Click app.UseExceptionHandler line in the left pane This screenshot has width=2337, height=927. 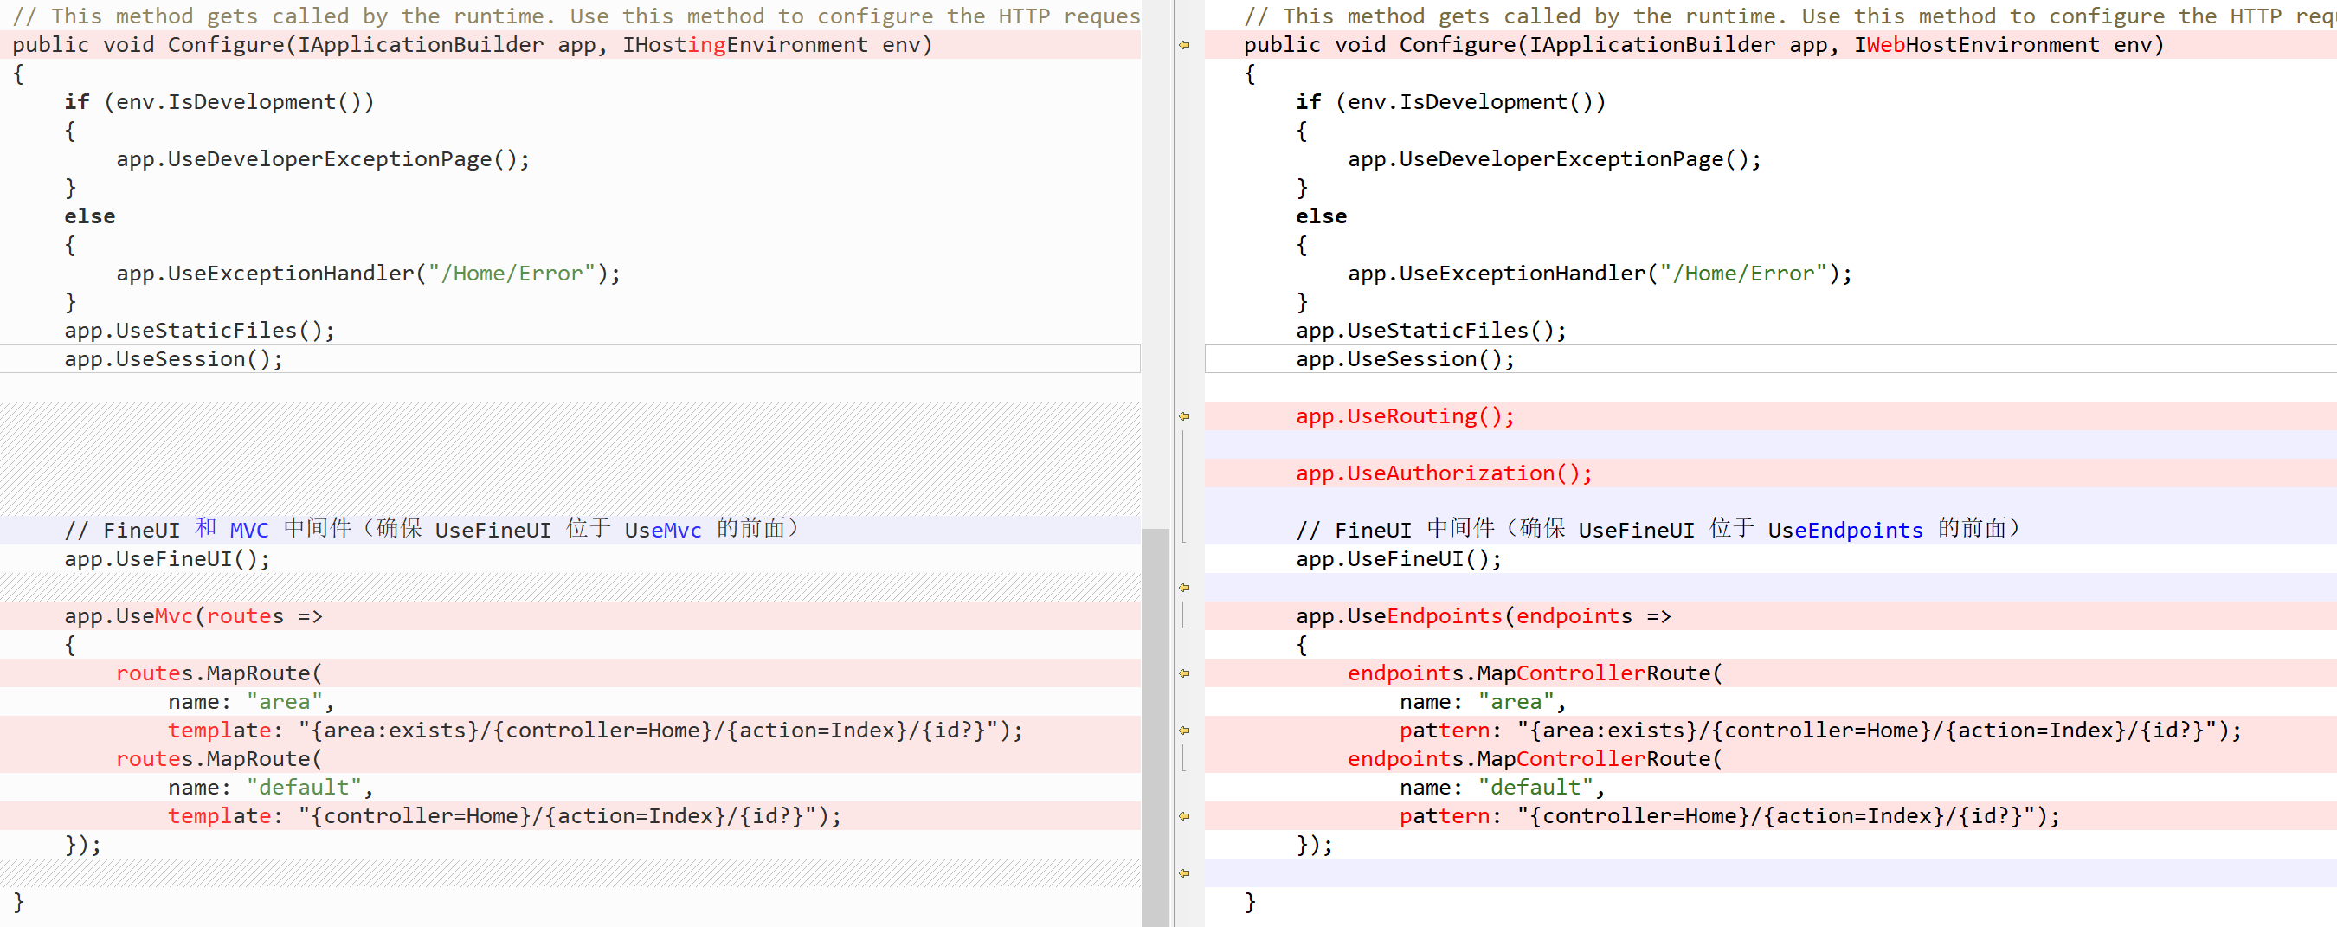point(369,274)
